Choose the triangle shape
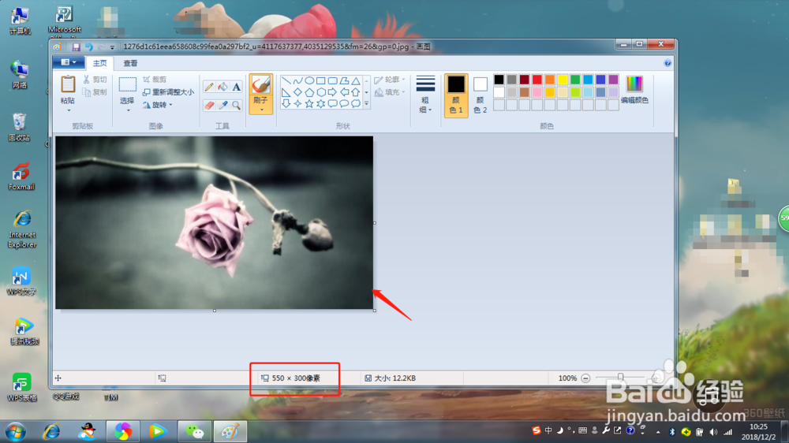 355,80
